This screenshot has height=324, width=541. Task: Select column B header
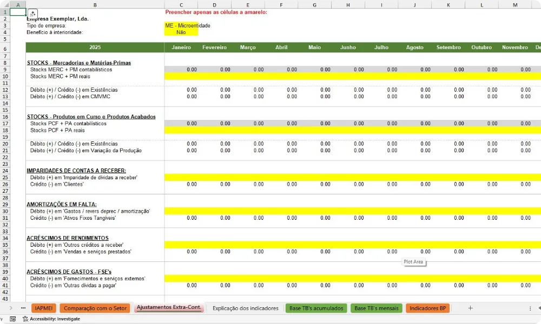(95, 5)
